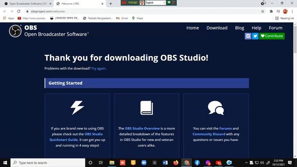
Task: Open the Forum nav item
Action: click(x=275, y=28)
